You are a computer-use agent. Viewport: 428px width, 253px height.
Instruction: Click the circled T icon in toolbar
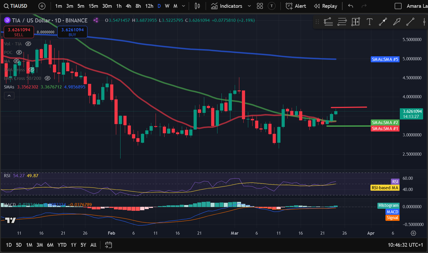tap(272, 6)
